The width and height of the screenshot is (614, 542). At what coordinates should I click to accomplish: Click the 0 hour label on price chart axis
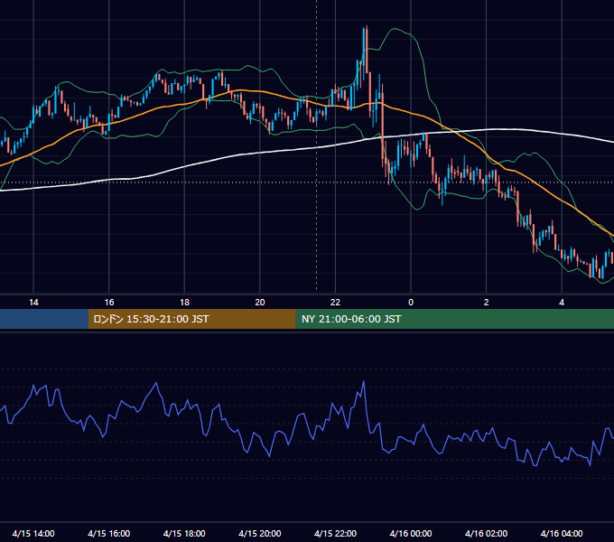click(x=411, y=303)
